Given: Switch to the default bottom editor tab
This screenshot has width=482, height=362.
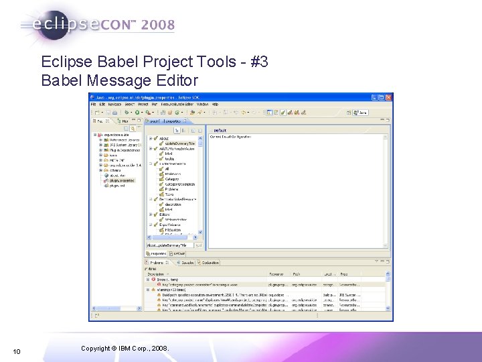Looking at the screenshot, I should tap(177, 253).
